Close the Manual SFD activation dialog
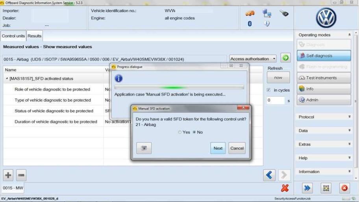 click(243, 107)
